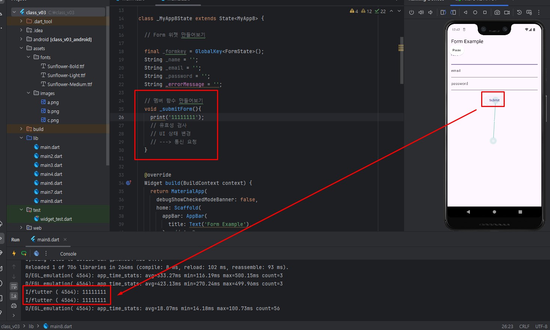Click the emulator snapshot reset icon

pyautogui.click(x=519, y=12)
